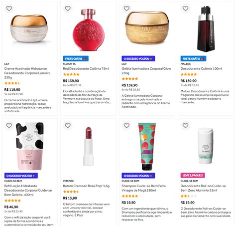
Task: Open Geléia Iluminadora Corporal Glow 250g title
Action: (x=146, y=71)
